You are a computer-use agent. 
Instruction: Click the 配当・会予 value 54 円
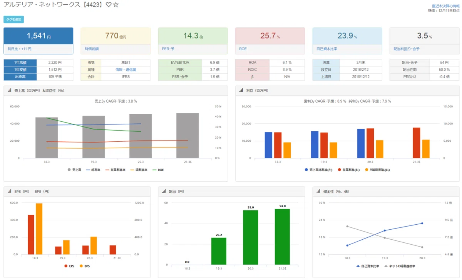(444, 63)
